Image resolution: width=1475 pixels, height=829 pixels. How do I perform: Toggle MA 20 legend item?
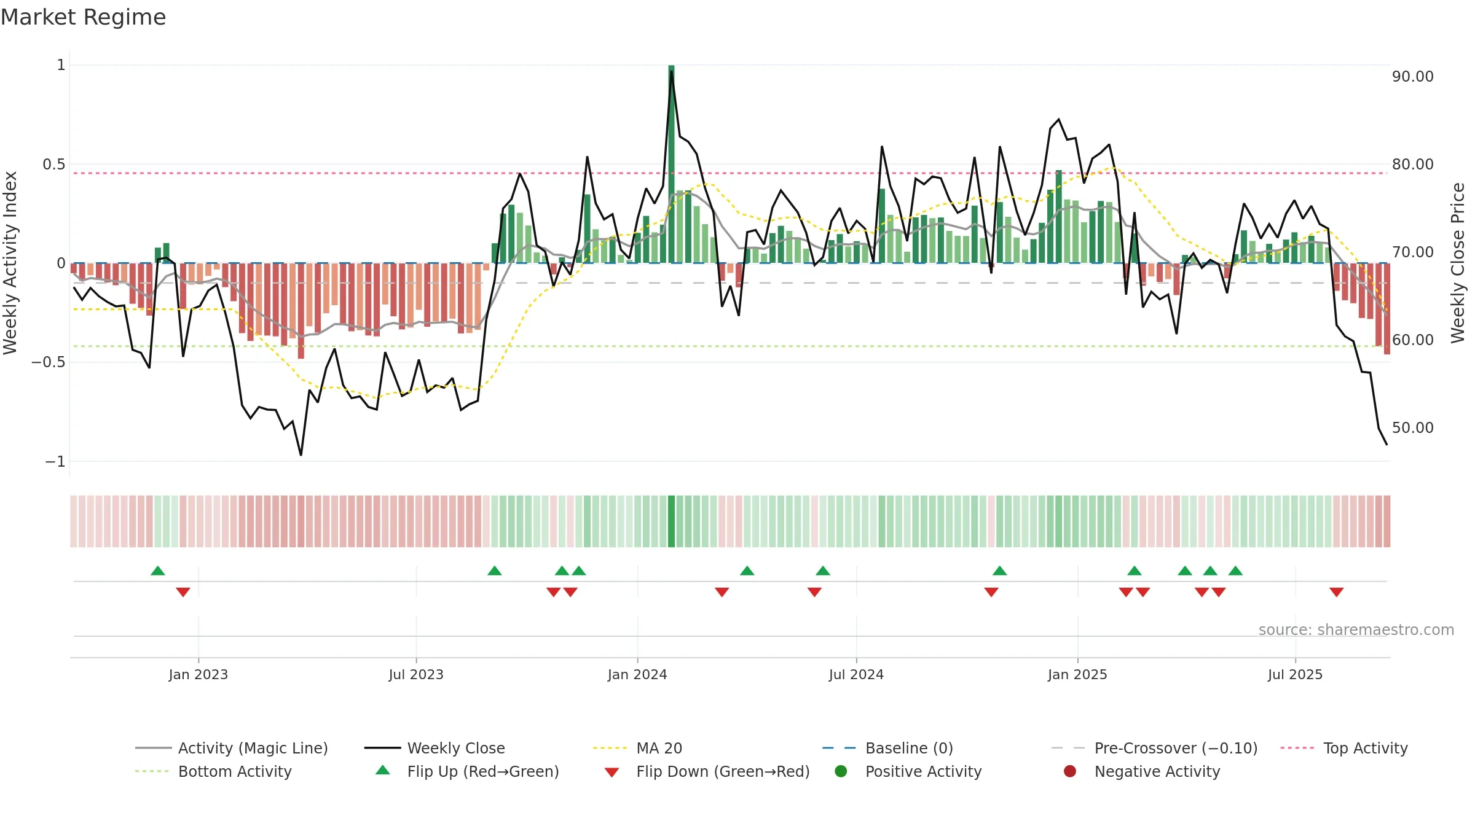[x=637, y=748]
